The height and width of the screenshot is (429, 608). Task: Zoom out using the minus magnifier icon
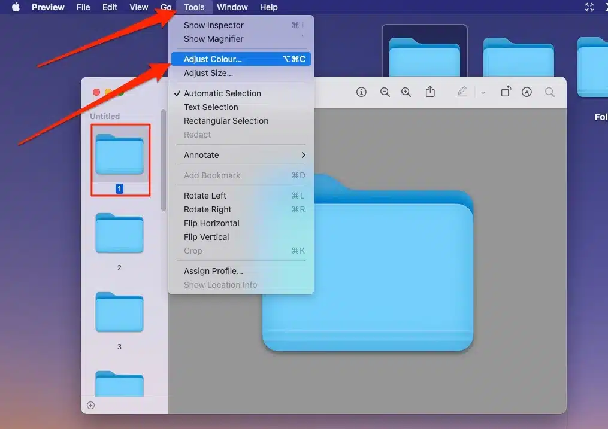pyautogui.click(x=385, y=92)
